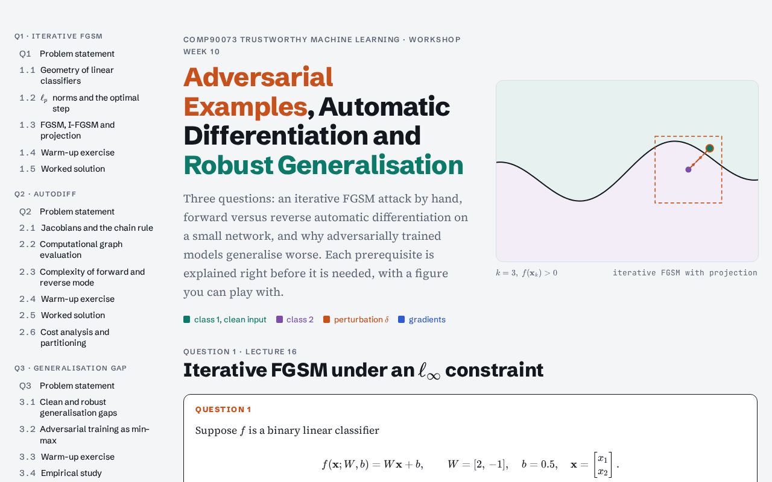Go to 2.6 Cost analysis and partitioning
Viewport: 772px width, 482px height.
tap(65, 337)
